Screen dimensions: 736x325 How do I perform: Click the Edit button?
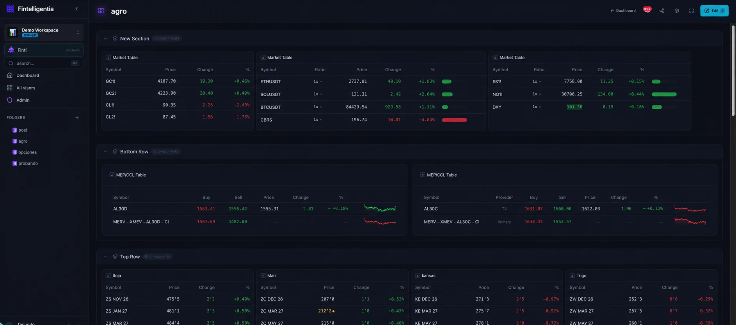714,11
